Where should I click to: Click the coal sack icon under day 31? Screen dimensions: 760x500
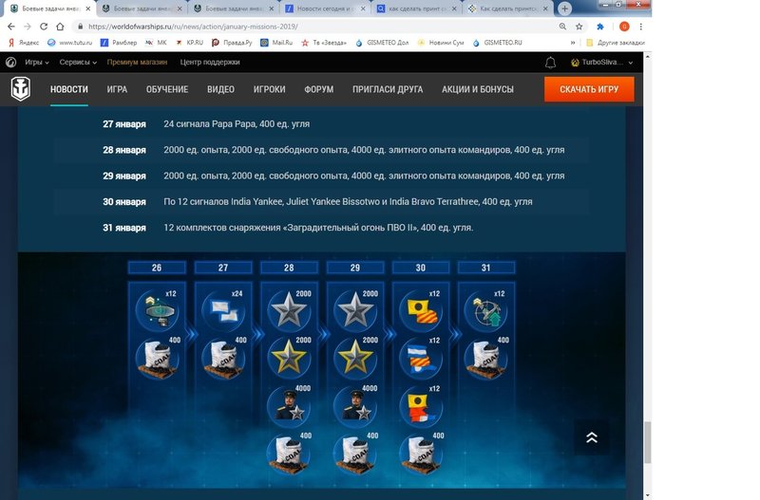click(x=486, y=358)
